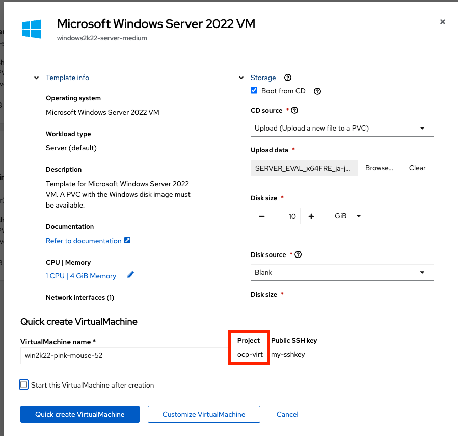Click the Quick create VirtualMachine button
The width and height of the screenshot is (458, 436).
click(x=80, y=414)
